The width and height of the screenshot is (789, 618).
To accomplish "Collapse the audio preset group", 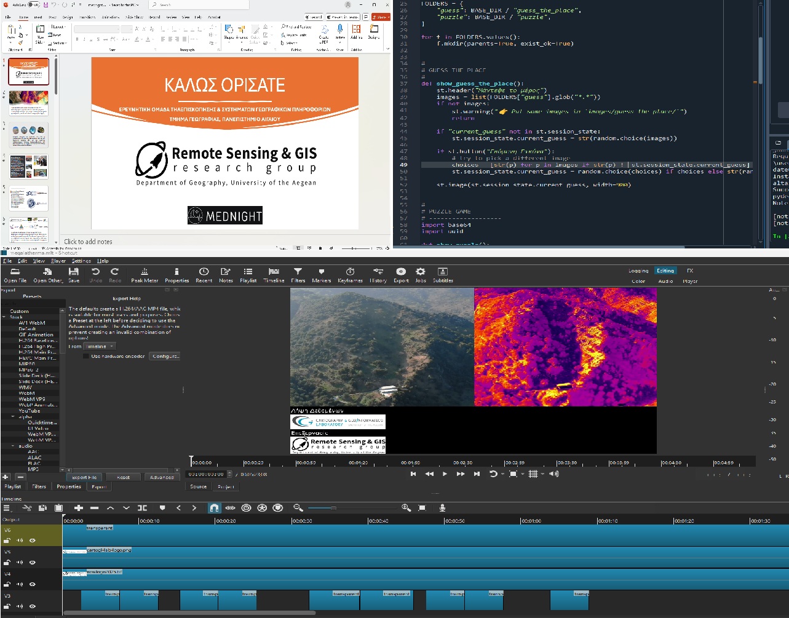I will (14, 446).
